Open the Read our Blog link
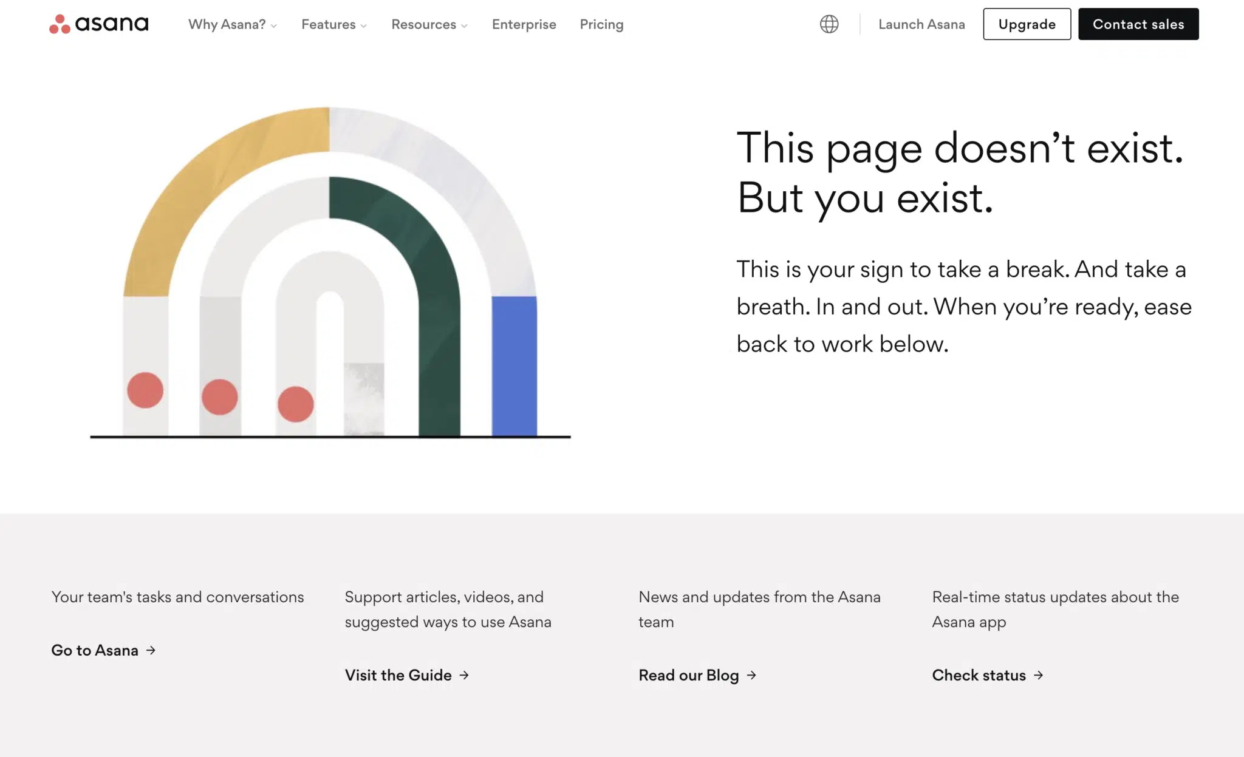 pos(688,675)
